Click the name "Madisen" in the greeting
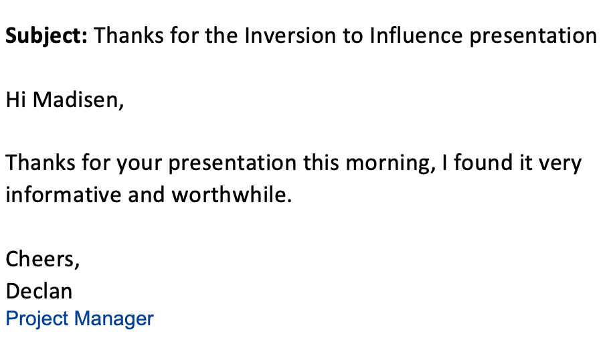 (x=78, y=100)
